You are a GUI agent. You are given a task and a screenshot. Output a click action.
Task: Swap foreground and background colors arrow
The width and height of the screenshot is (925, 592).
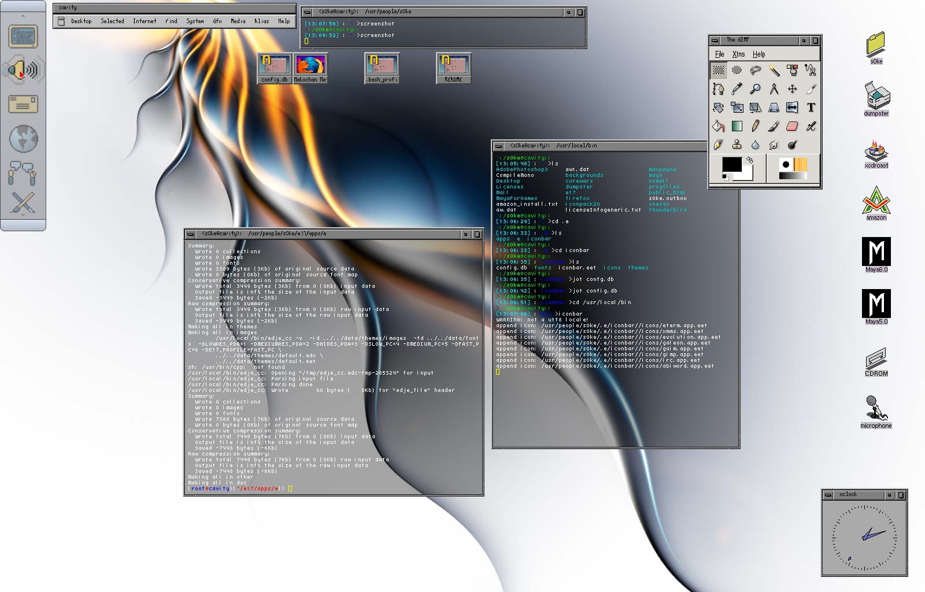click(749, 160)
